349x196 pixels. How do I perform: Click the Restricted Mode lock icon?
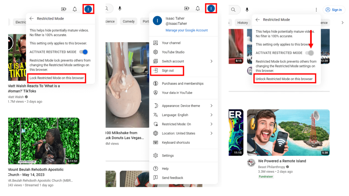156,124
